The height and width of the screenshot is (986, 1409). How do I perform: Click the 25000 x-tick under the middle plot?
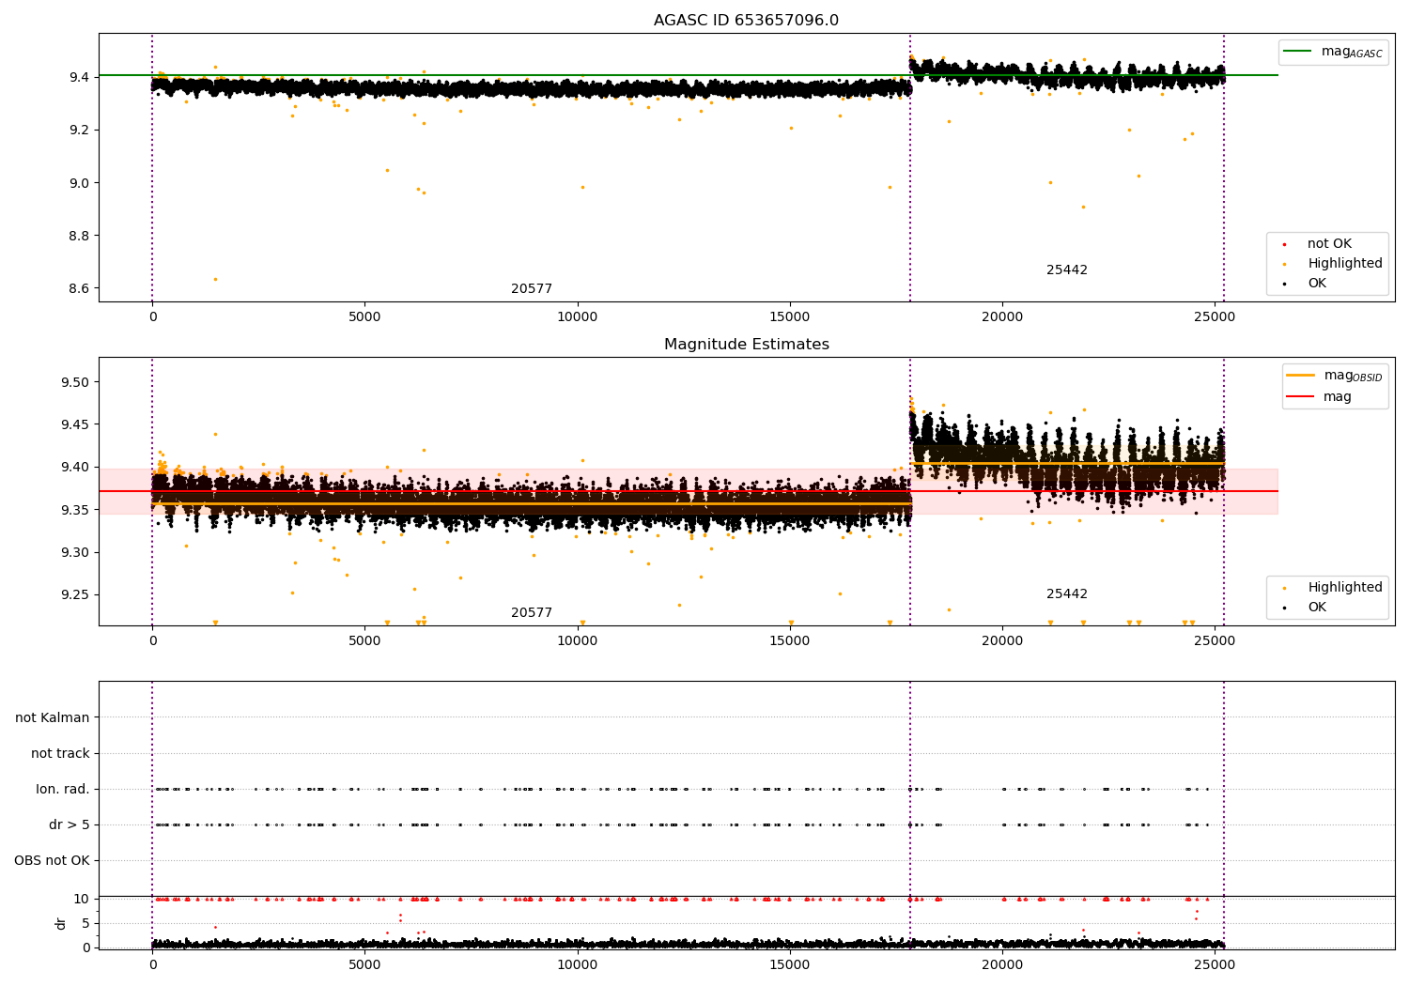click(1215, 641)
